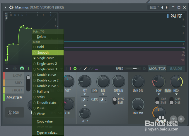Click the CEIL knob
This screenshot has height=136, width=189.
68,104
